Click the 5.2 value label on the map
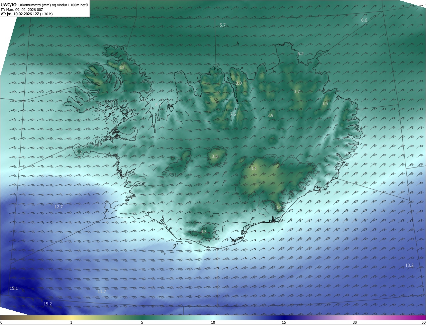The image size is (426, 325). click(79, 152)
